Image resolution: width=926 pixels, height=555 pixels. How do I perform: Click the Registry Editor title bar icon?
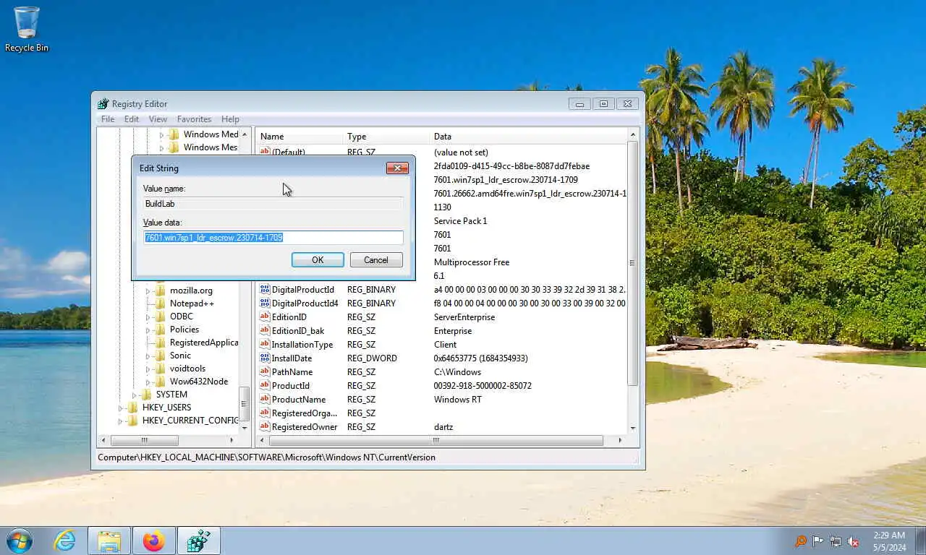pyautogui.click(x=103, y=103)
